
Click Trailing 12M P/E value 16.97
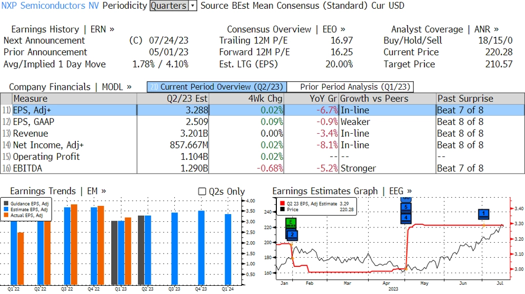[341, 40]
